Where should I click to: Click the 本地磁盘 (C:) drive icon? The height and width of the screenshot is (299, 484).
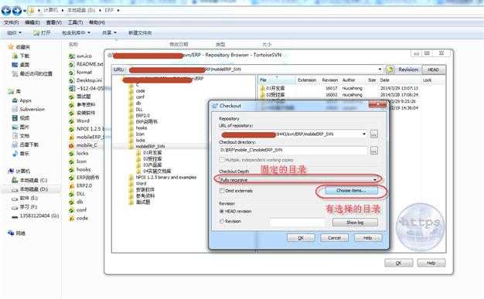pyautogui.click(x=15, y=180)
